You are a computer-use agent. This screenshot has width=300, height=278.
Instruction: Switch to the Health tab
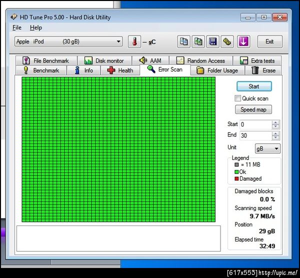120,70
